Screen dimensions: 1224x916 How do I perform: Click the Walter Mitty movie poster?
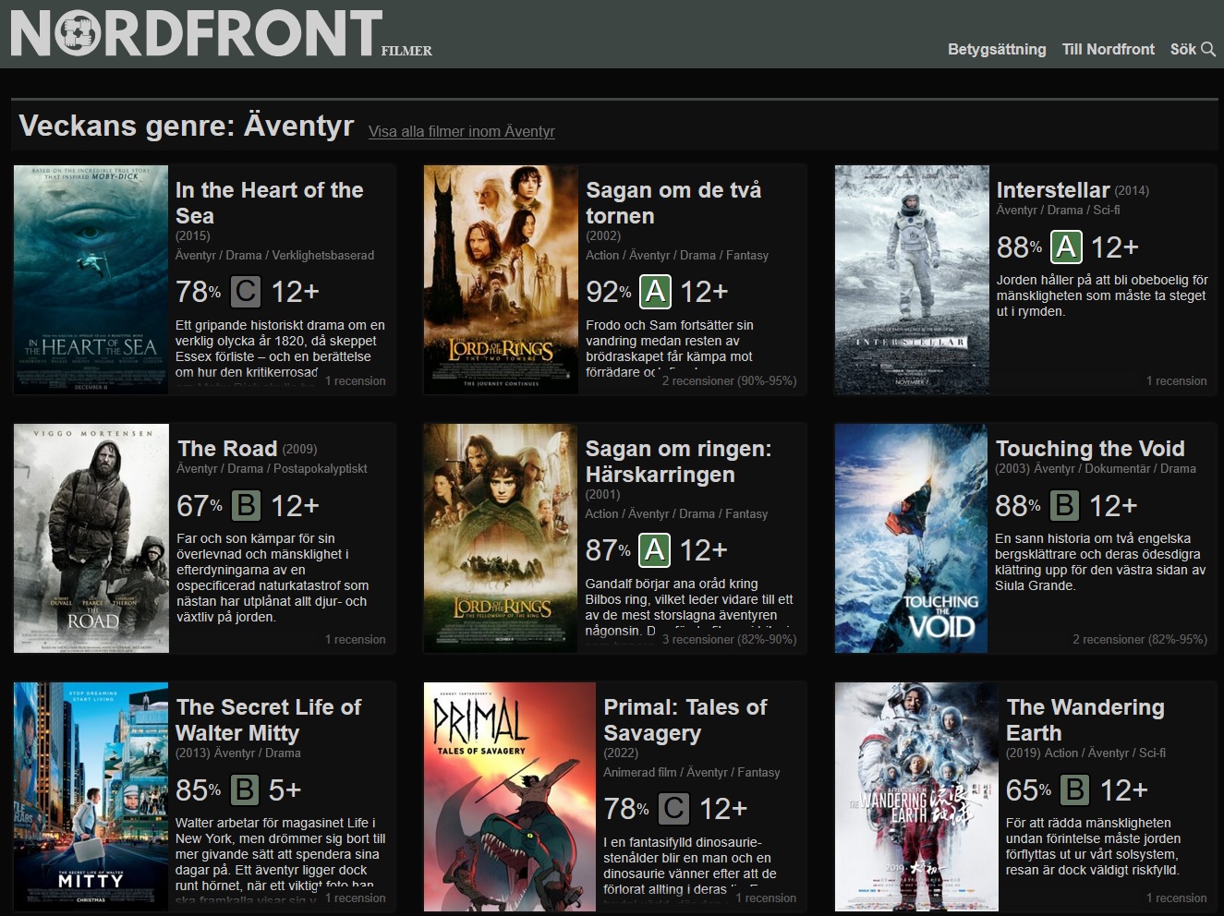91,797
